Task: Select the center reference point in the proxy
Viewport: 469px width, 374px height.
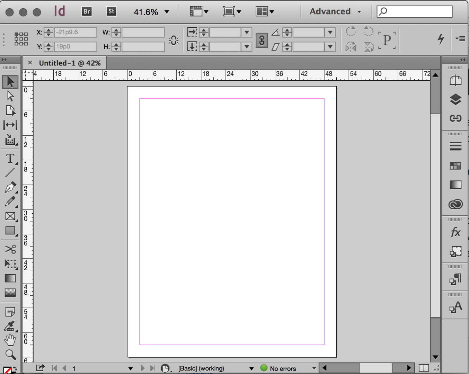Action: 21,39
